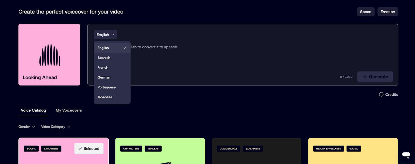This screenshot has width=415, height=164.
Task: Switch to the My Voiceovers tab
Action: point(69,110)
